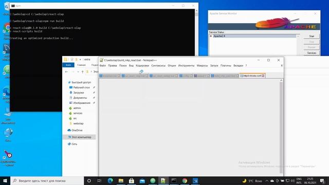
Task: Open Task View on the taskbar
Action: (99, 180)
